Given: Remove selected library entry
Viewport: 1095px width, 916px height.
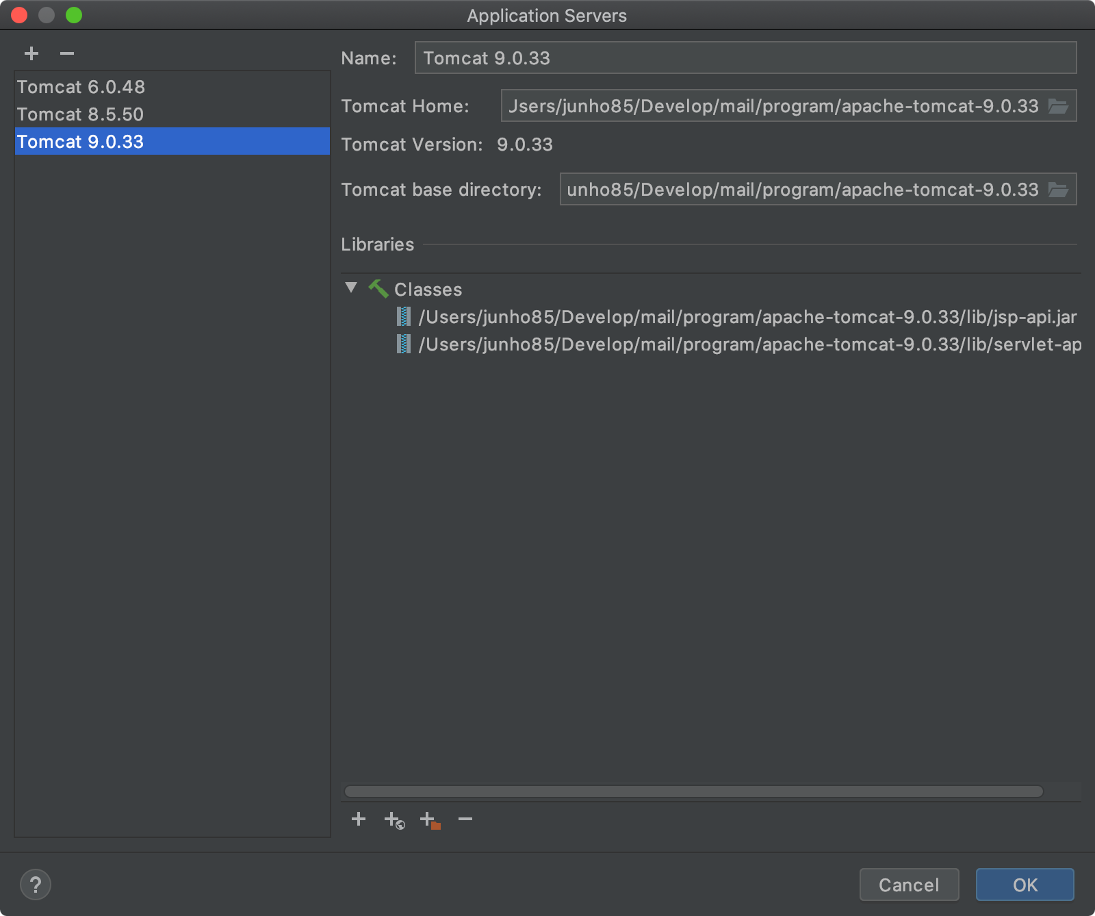Looking at the screenshot, I should (x=465, y=819).
